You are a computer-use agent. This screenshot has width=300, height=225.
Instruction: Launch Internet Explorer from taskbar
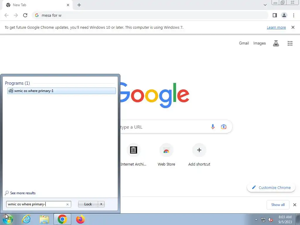point(26,219)
